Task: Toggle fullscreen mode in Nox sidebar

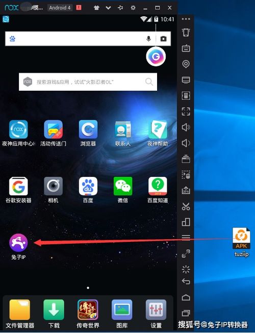Action: click(x=186, y=111)
